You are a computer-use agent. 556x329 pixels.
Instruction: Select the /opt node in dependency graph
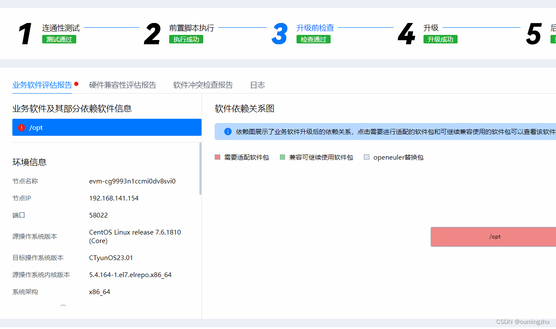pyautogui.click(x=496, y=237)
